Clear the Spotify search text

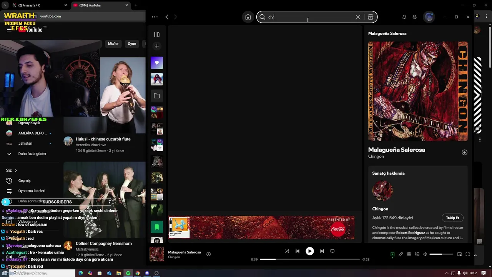click(x=358, y=17)
